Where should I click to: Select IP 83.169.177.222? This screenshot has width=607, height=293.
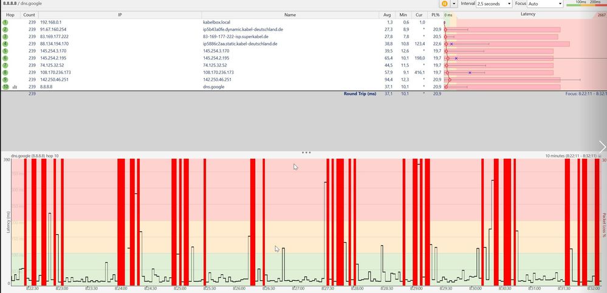click(55, 37)
